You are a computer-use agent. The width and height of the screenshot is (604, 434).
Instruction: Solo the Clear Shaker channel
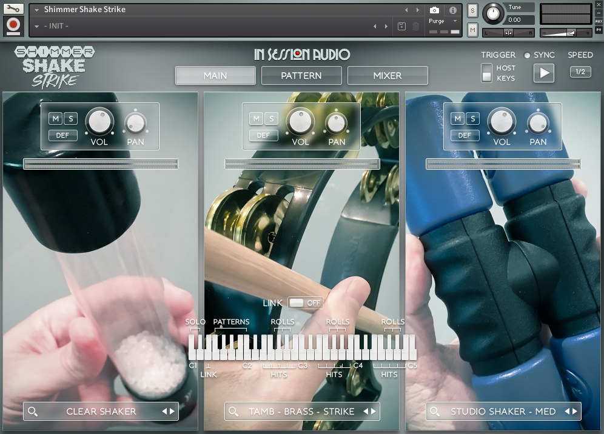tap(70, 119)
